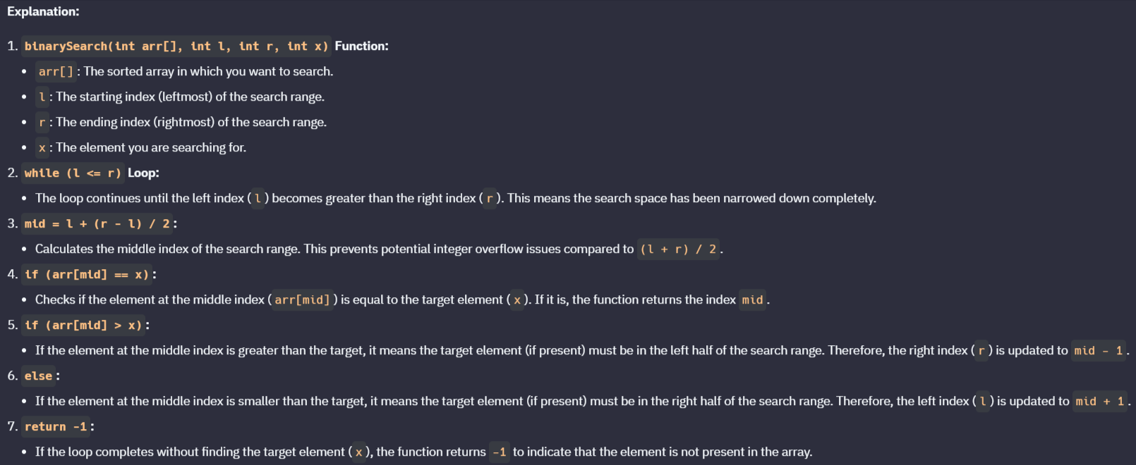The image size is (1136, 465).
Task: Click the mid code after "returns the index"
Action: (x=752, y=300)
